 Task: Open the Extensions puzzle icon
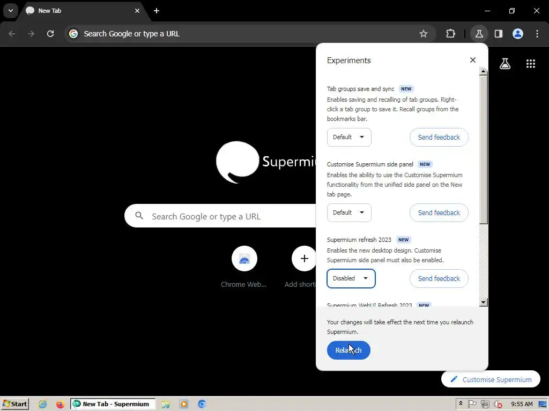(x=450, y=34)
